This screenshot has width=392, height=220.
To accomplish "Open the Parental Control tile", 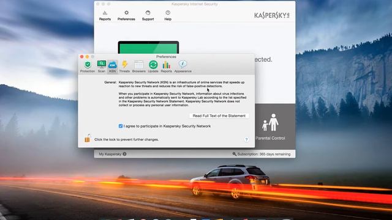I will click(x=270, y=127).
